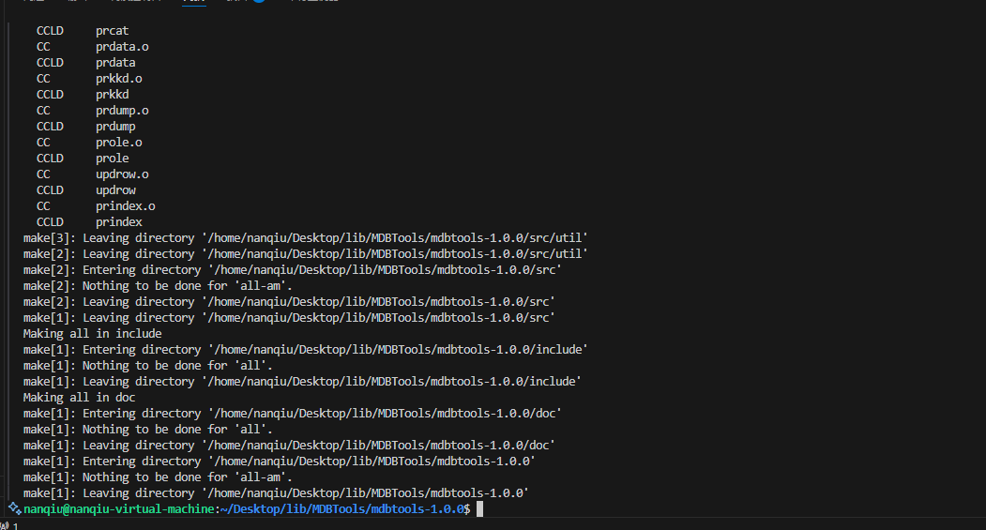Select the 'CCLD prdump' line
This screenshot has width=986, height=530.
click(85, 127)
